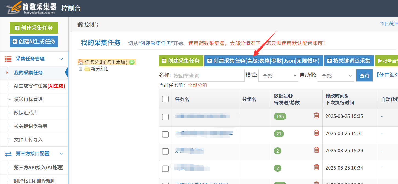Check the row modified 2025-08-25 15:31
Viewport: 398px width, 184px height.
coord(165,134)
